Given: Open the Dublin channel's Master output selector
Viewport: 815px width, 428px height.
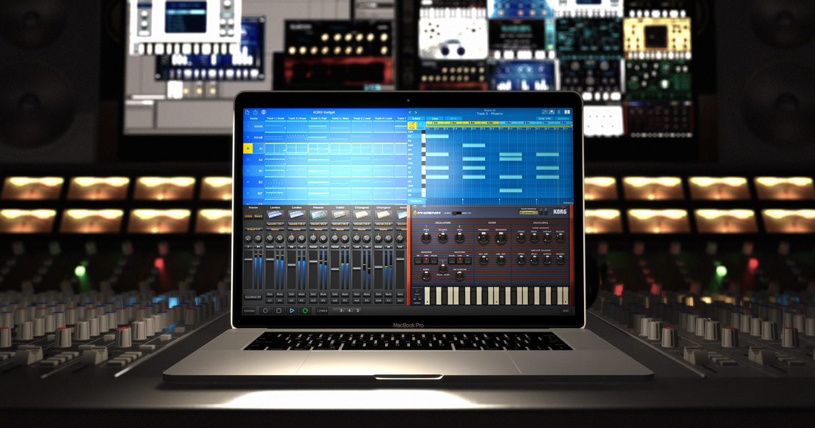Looking at the screenshot, I should pyautogui.click(x=340, y=230).
